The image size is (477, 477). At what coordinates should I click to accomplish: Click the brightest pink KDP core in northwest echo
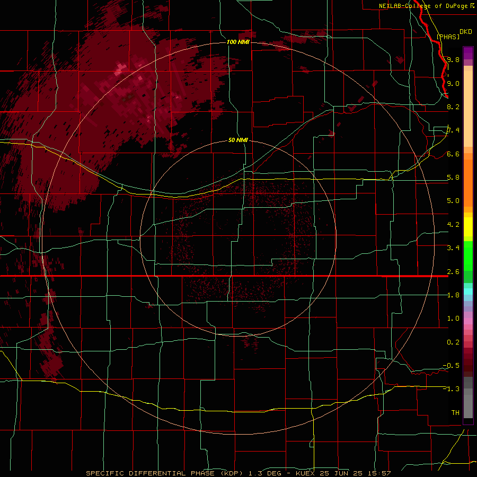pyautogui.click(x=120, y=69)
